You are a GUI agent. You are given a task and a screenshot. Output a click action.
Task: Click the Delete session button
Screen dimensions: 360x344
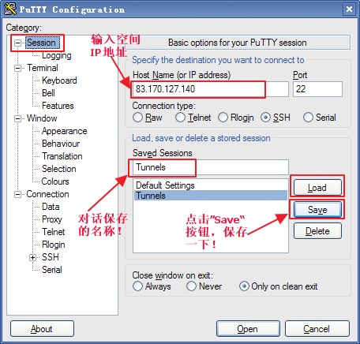point(317,231)
